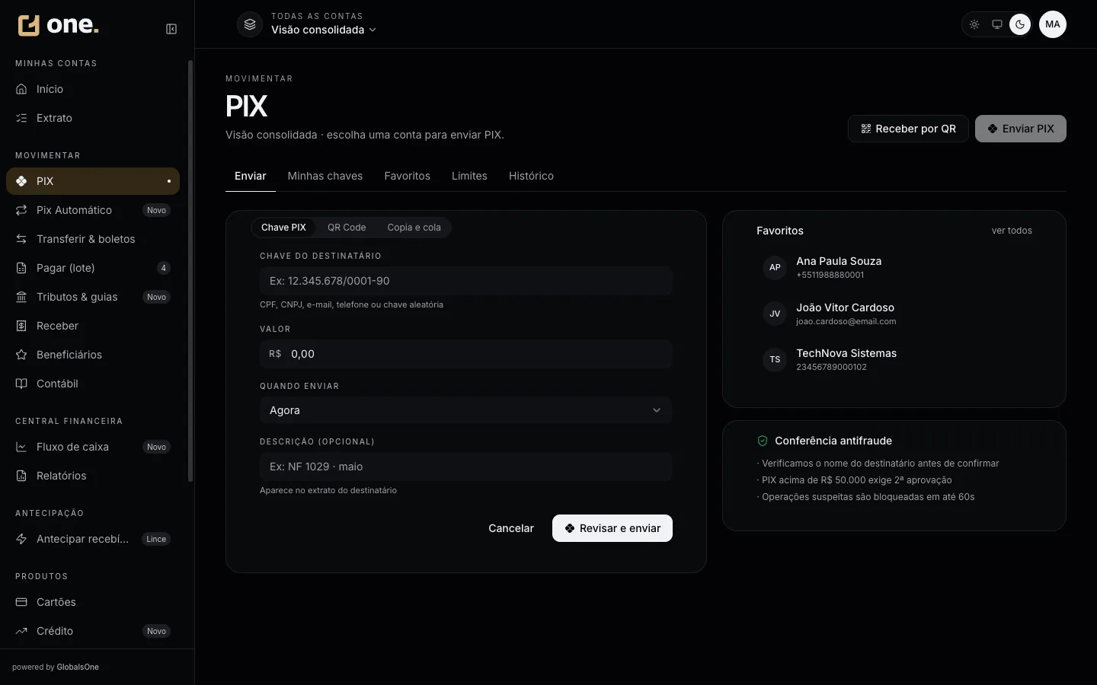The height and width of the screenshot is (685, 1097).
Task: Select the Chave PIX mode
Action: (283, 228)
